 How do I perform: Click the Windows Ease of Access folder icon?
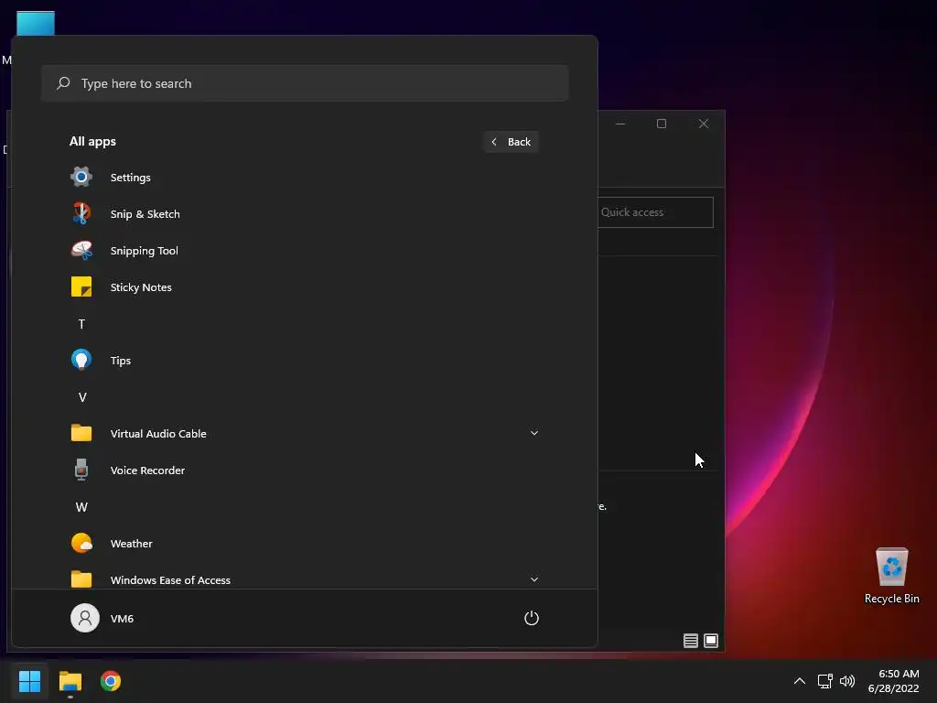(81, 579)
